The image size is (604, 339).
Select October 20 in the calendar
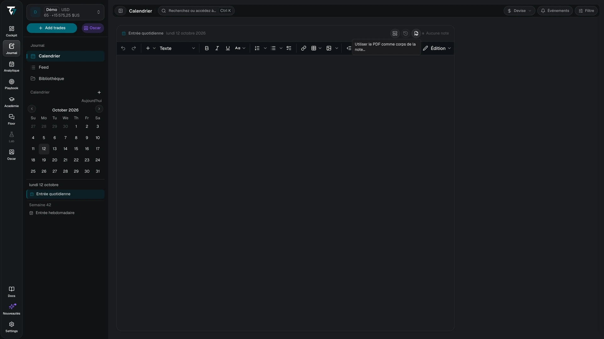55,160
